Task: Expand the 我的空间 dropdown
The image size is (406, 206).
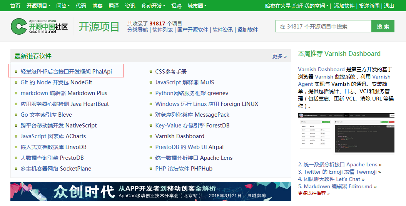Action: pos(316,6)
